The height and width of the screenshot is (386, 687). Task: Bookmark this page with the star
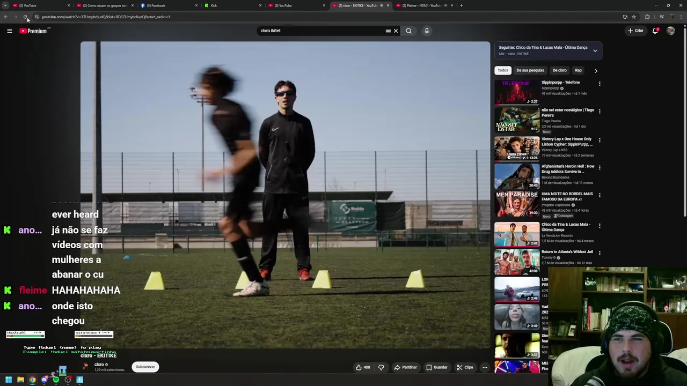pos(634,17)
